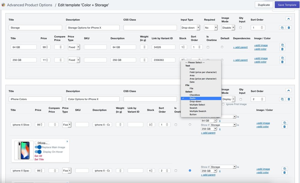300x183 pixels.
Task: Open Price Type dropdown for iphone X Silver
Action: [x=67, y=125]
